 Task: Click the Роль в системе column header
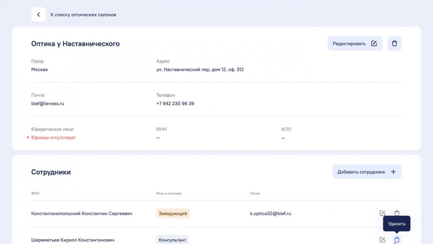pos(169,194)
